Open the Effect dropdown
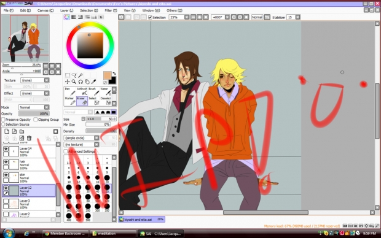Screen dimensions: 381x238 point(47,93)
